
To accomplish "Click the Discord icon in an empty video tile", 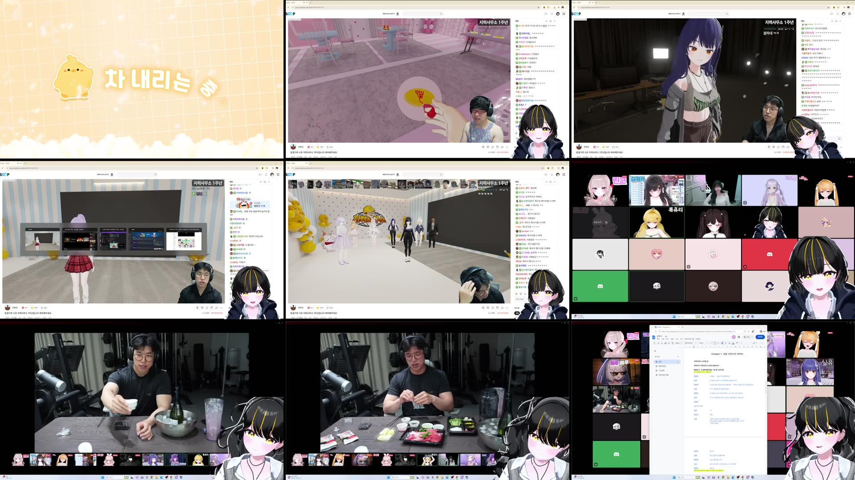I will point(600,286).
